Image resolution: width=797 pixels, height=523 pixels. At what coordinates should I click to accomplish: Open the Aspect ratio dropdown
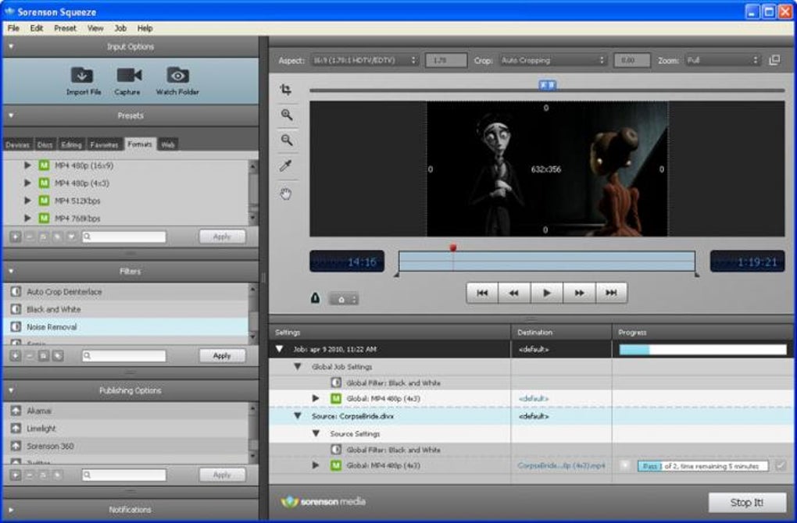coord(364,60)
